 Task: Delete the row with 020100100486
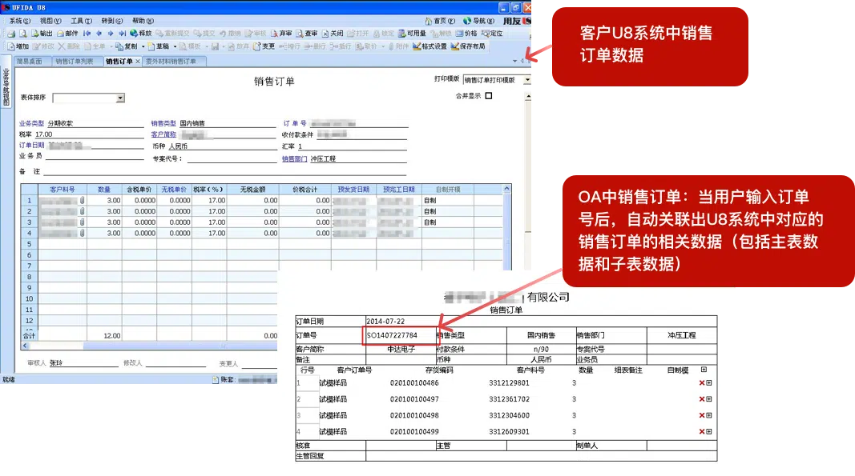point(702,383)
